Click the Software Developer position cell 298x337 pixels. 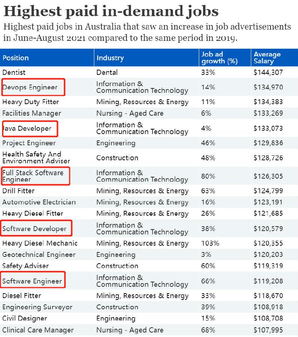click(x=34, y=229)
